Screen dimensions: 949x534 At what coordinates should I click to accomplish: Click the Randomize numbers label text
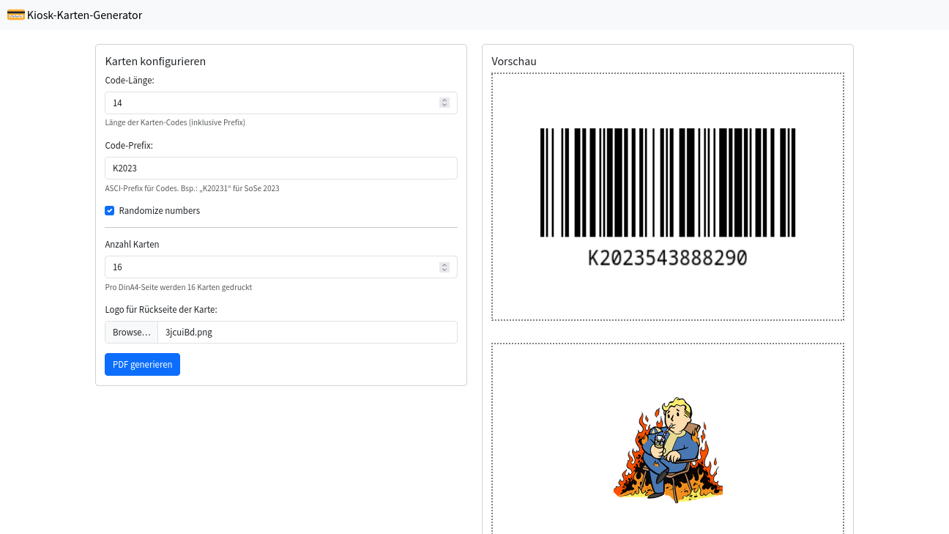point(159,210)
